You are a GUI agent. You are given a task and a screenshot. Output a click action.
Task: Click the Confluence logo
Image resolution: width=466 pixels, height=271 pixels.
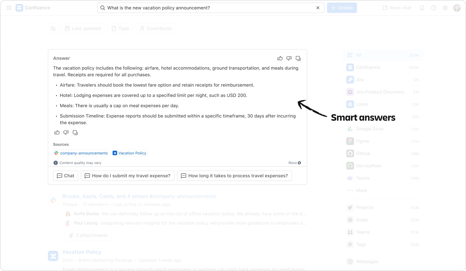pos(19,8)
